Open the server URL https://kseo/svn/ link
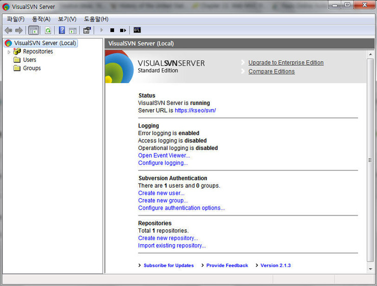 [x=195, y=110]
